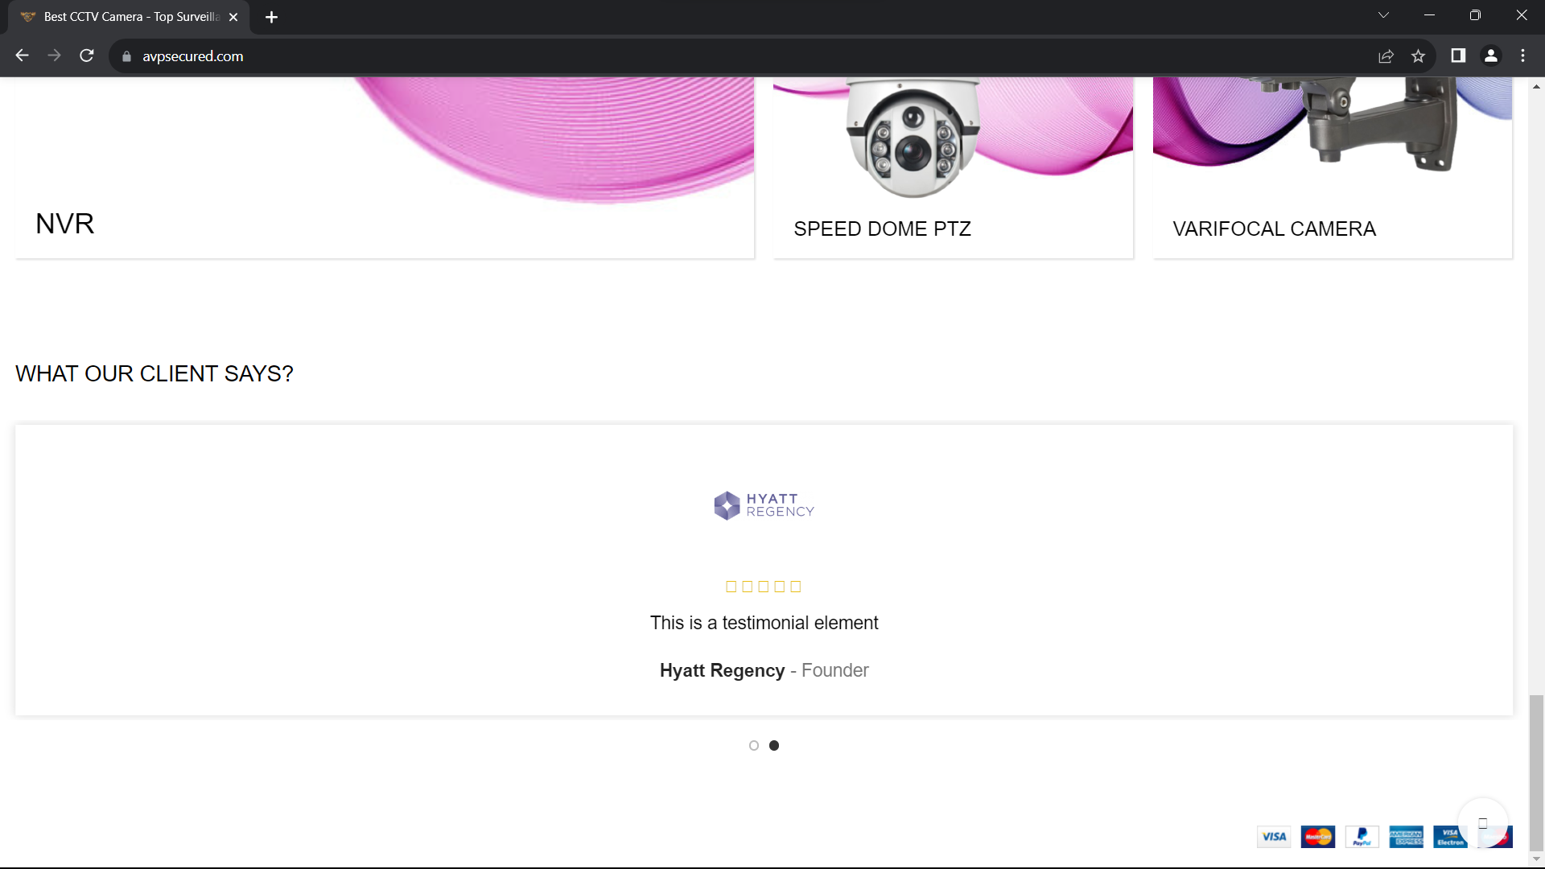This screenshot has width=1545, height=869.
Task: Open the Chrome three-dot menu
Action: (x=1522, y=56)
